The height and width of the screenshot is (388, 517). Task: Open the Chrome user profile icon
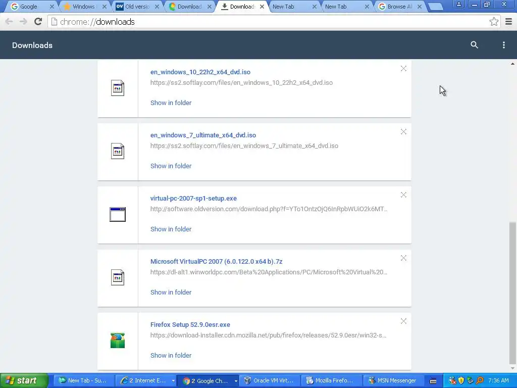tap(458, 4)
